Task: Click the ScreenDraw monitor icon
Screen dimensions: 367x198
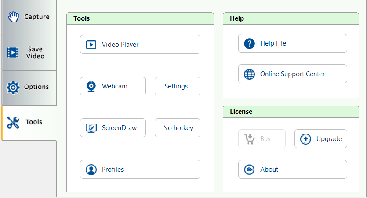Action: tap(91, 128)
